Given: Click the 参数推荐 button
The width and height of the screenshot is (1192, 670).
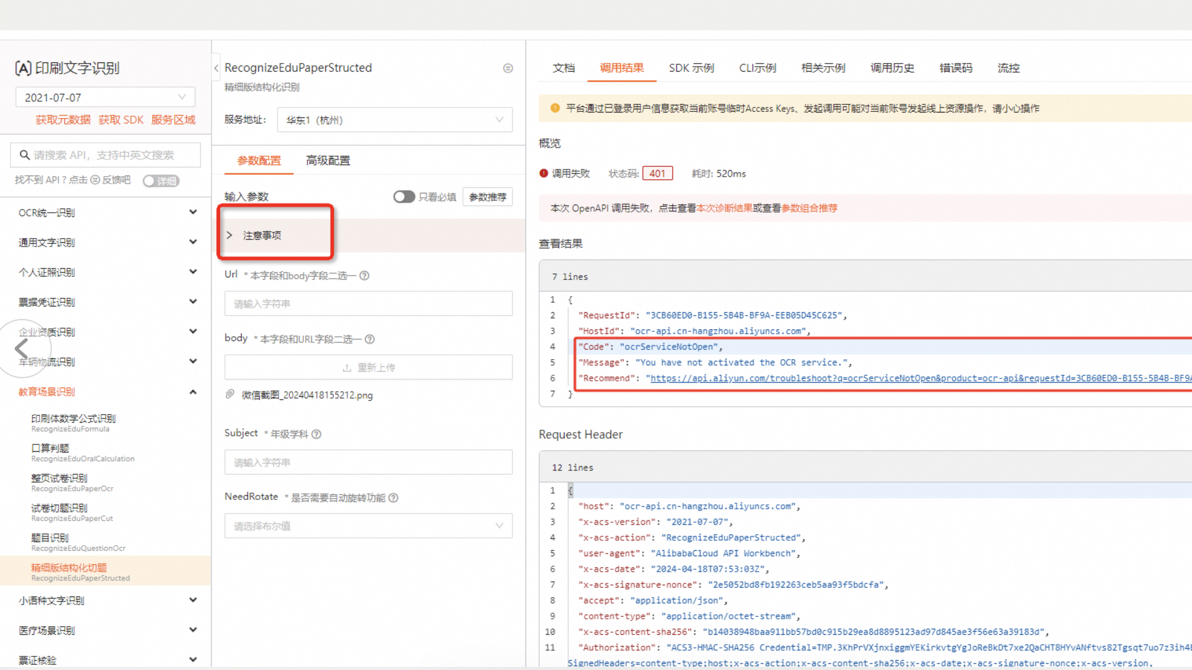Looking at the screenshot, I should 487,197.
